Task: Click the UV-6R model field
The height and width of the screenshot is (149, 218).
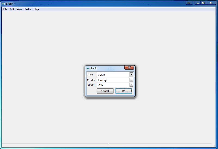Action: [113, 85]
